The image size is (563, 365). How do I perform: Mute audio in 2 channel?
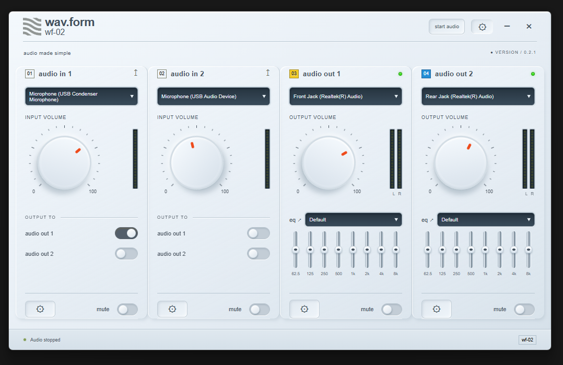point(260,309)
